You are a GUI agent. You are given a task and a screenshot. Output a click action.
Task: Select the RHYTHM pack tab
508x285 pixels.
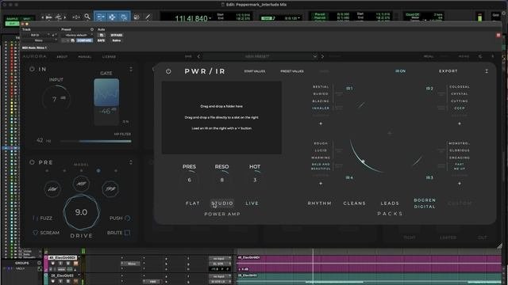point(319,203)
